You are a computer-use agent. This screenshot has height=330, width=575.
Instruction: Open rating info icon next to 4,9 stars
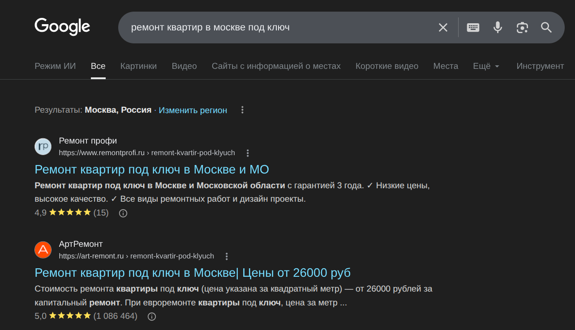pos(123,213)
